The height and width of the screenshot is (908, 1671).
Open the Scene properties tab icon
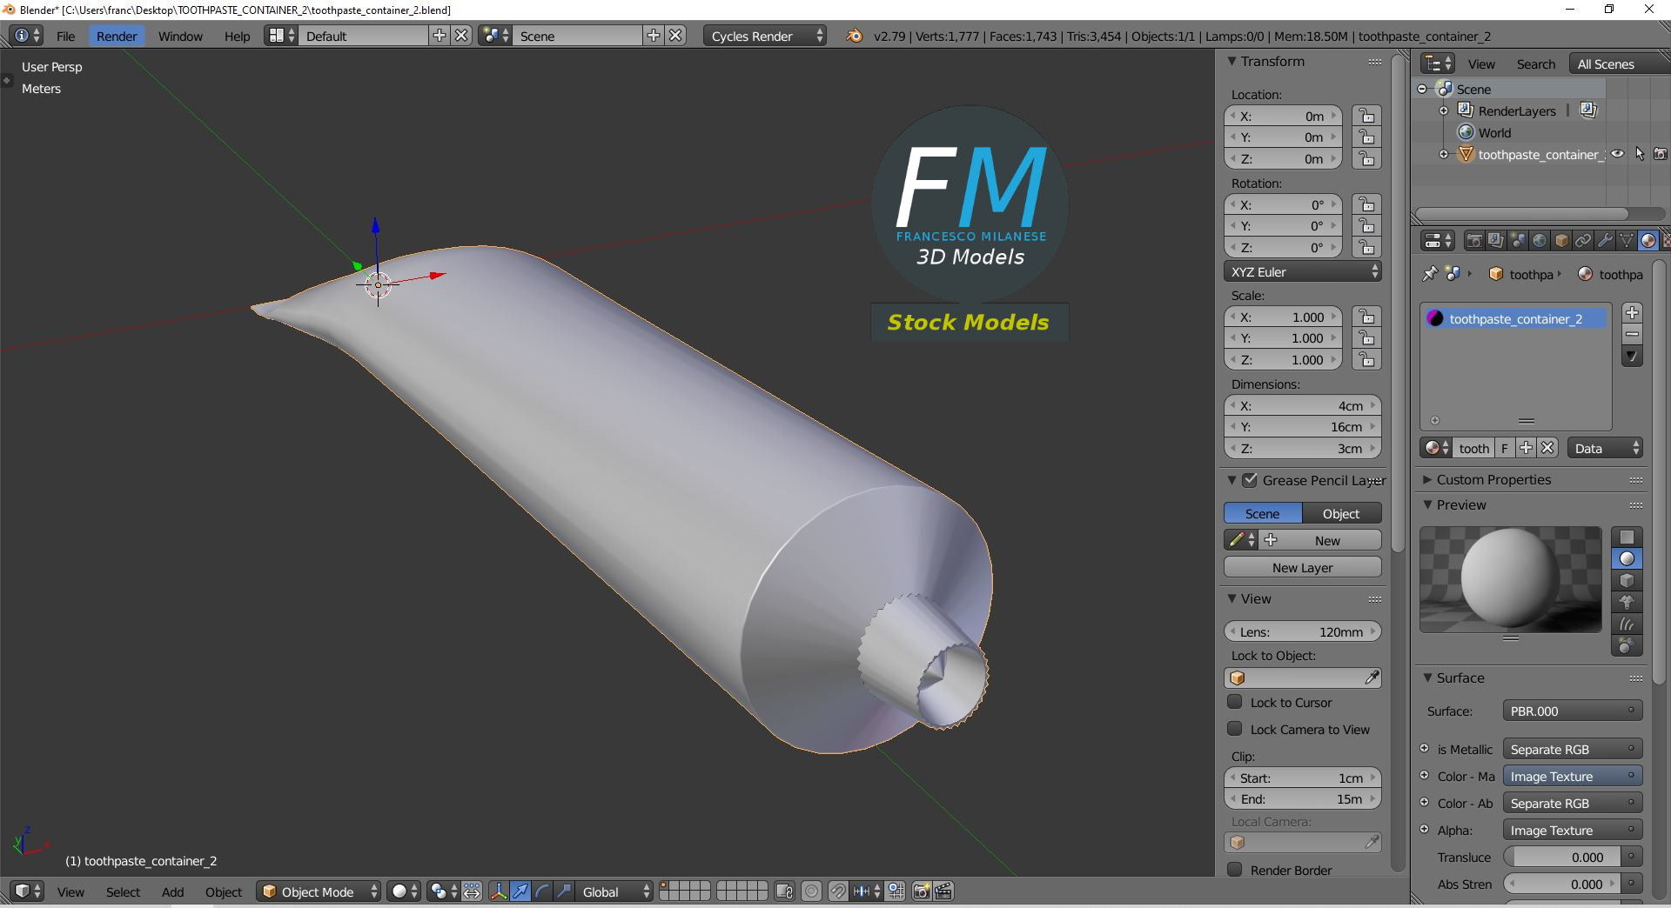pyautogui.click(x=1518, y=241)
